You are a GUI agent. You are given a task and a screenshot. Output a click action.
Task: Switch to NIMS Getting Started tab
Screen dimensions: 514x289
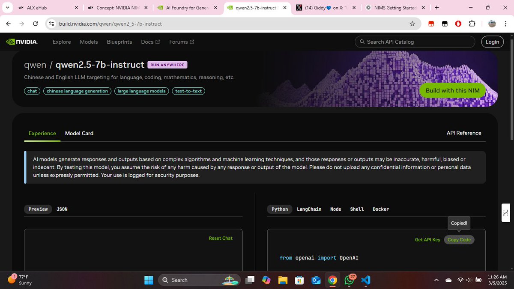[395, 8]
